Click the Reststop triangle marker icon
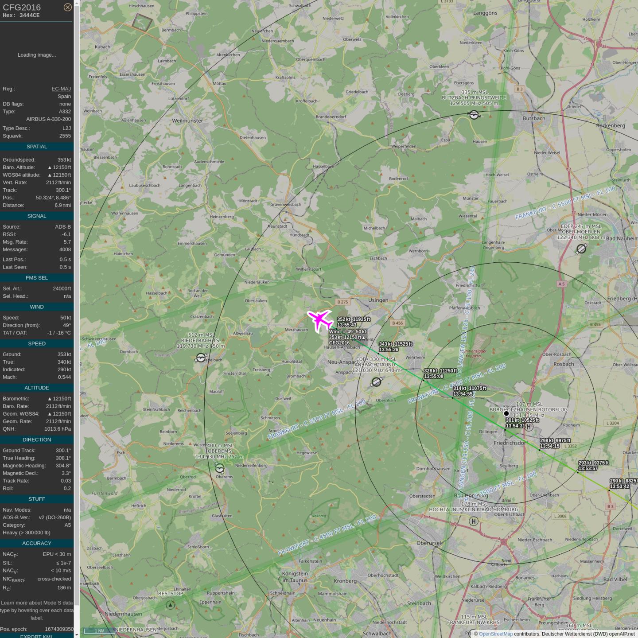 [x=170, y=605]
